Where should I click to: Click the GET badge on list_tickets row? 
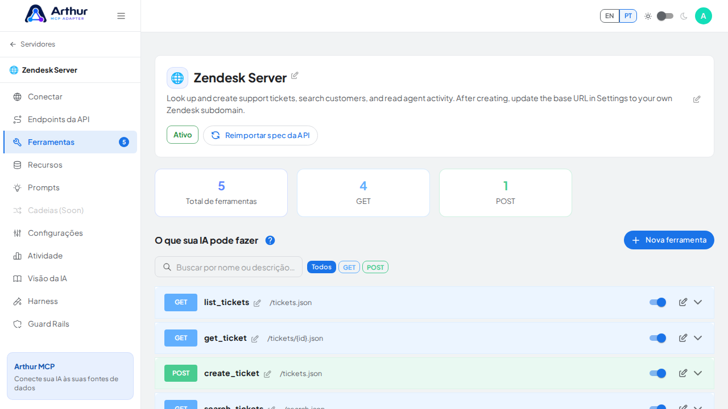[181, 302]
